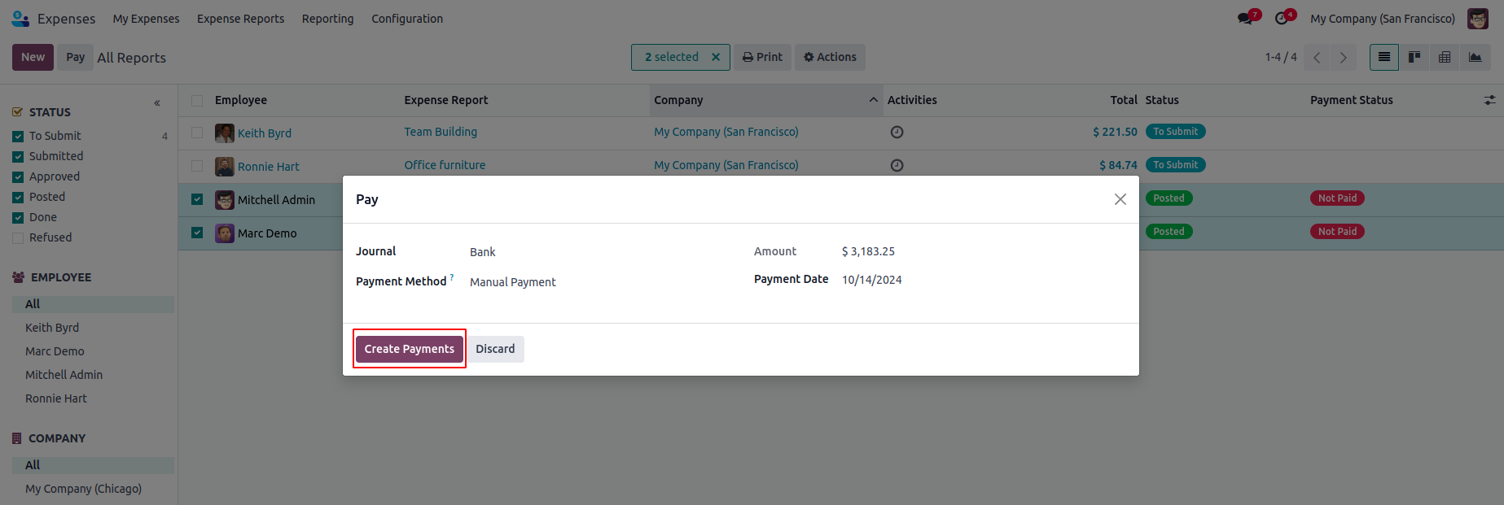Uncheck the To Submit status filter
The image size is (1504, 505).
(18, 137)
